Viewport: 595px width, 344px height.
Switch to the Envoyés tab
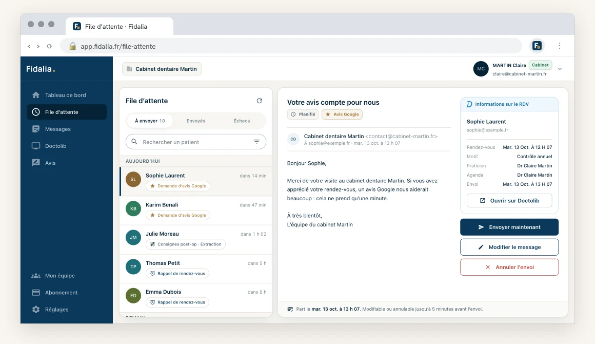(196, 121)
